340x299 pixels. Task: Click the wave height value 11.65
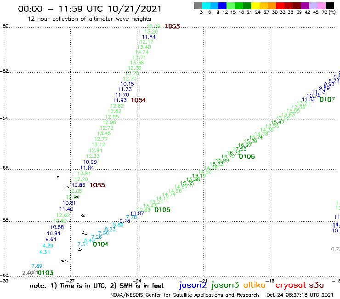(x=309, y=100)
